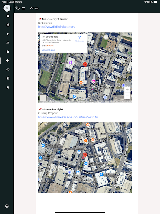Screen dimensions: 160x214
Task: Open the help question mark icon
Action: point(8,69)
